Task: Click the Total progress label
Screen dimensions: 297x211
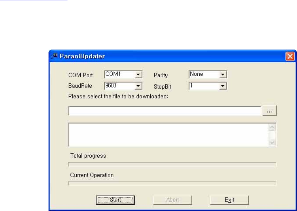Action: (88, 156)
